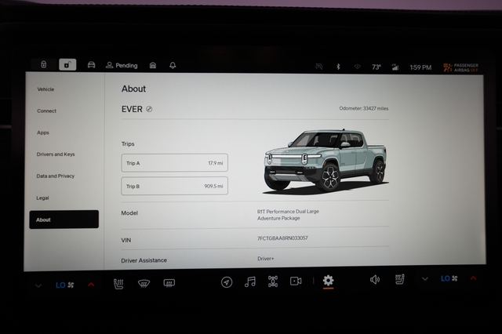The width and height of the screenshot is (502, 334).
Task: Open the drive modes vehicle icon
Action: (x=273, y=281)
